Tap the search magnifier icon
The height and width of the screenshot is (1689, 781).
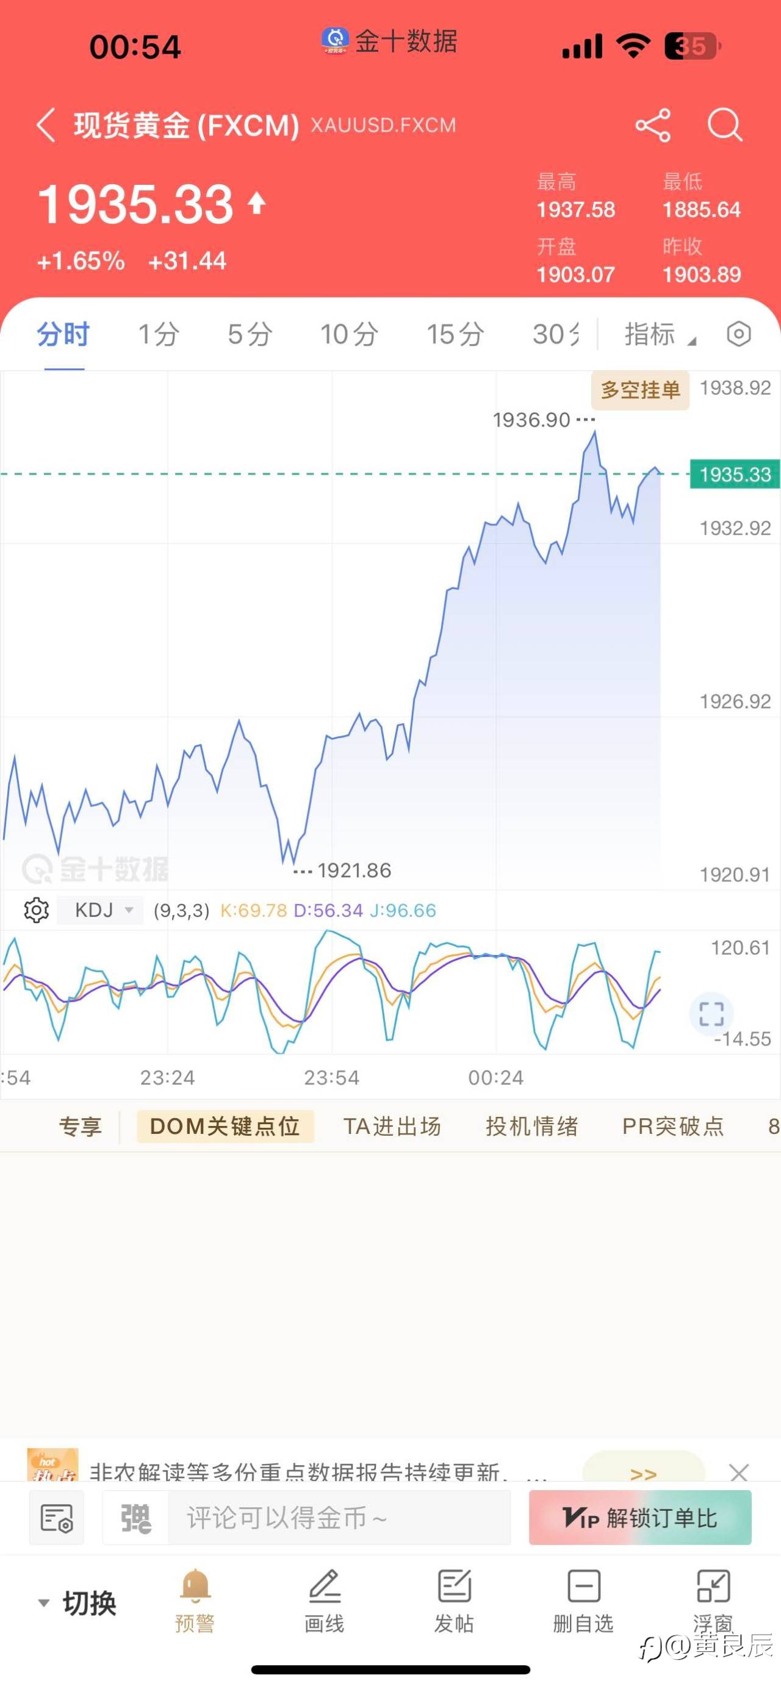(x=725, y=124)
